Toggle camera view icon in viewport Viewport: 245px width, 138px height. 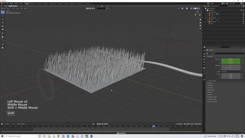tap(200, 26)
